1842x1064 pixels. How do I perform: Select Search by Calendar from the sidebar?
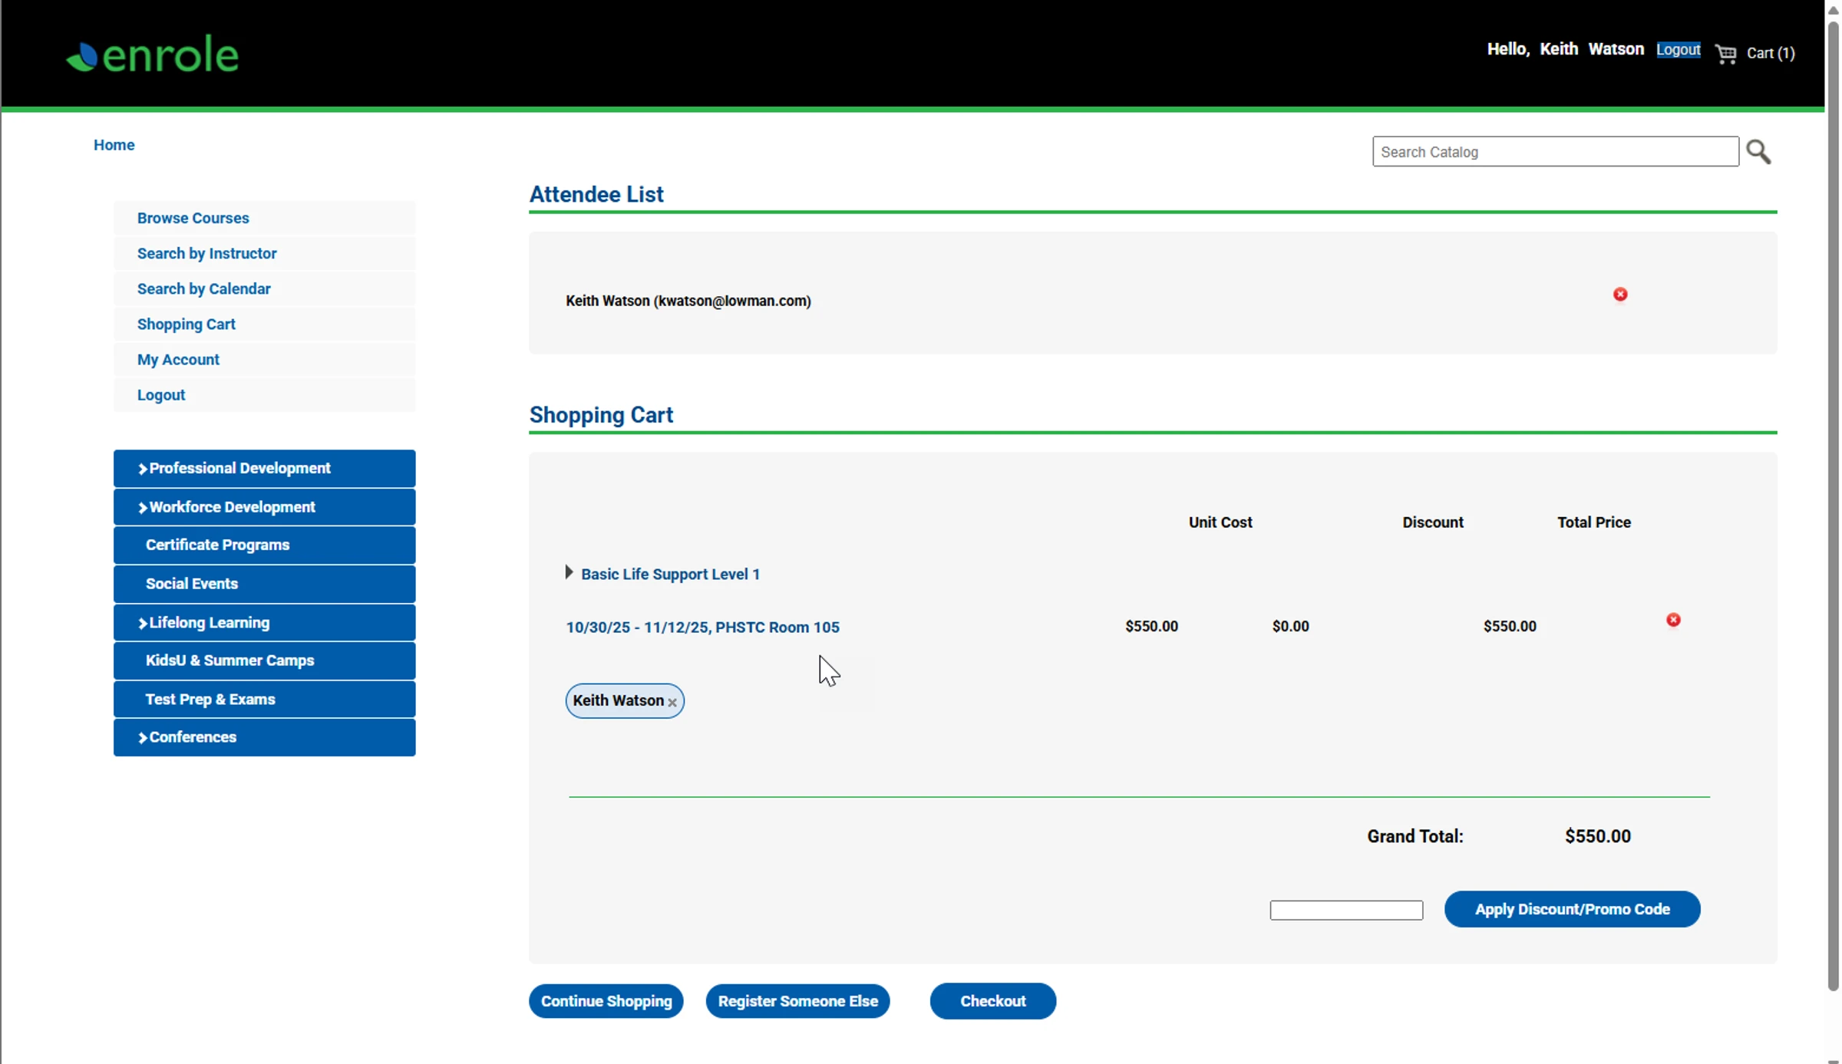coord(203,288)
